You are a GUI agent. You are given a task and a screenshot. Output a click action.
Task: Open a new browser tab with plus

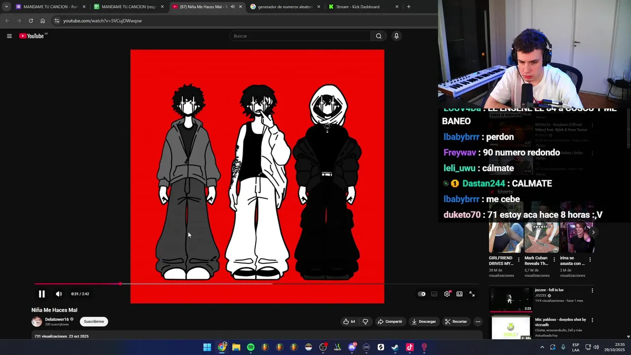pos(409,7)
